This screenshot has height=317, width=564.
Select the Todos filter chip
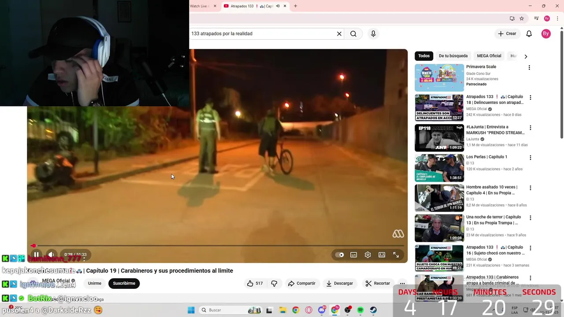click(x=424, y=56)
